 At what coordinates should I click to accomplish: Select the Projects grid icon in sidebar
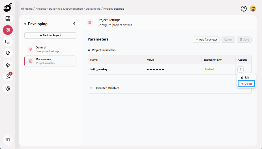tap(8, 30)
